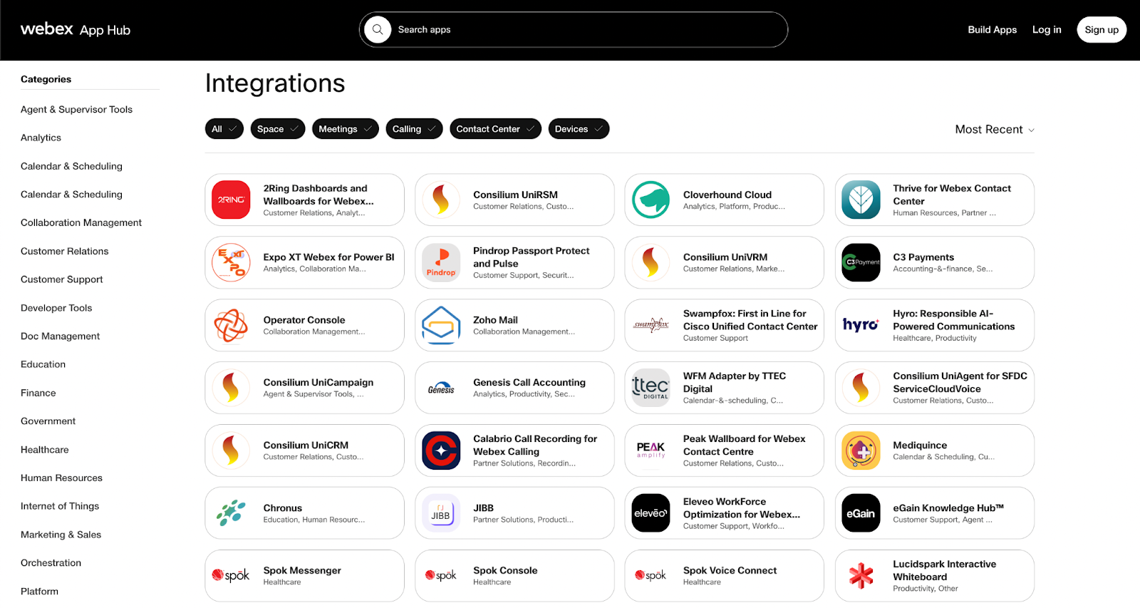This screenshot has height=608, width=1140.
Task: Click the Genesis Call Accounting logo
Action: point(441,388)
